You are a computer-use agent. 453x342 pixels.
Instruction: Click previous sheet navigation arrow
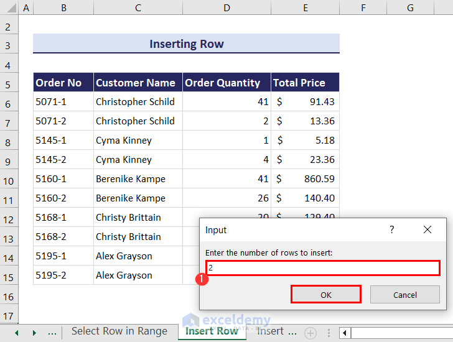tap(17, 333)
